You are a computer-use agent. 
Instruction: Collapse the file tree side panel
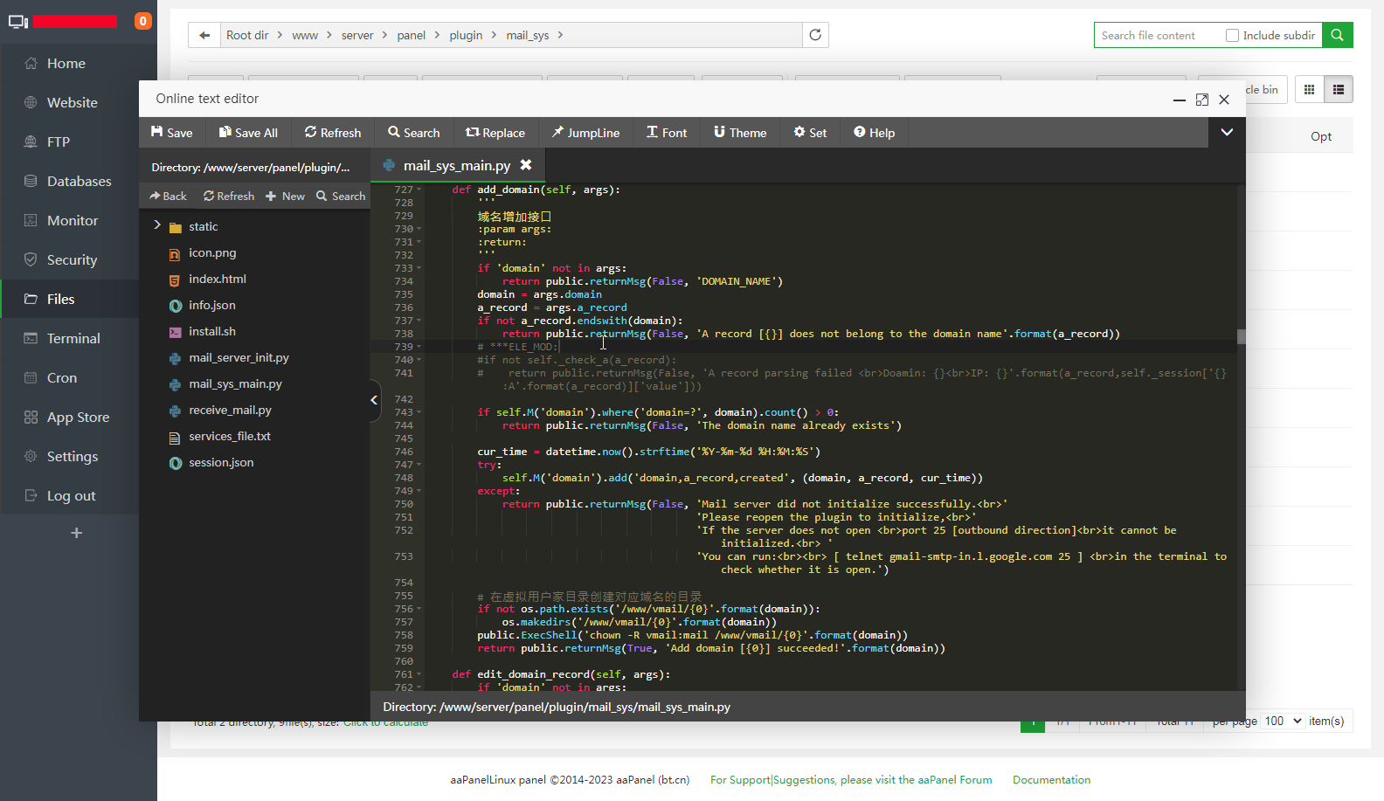point(374,400)
